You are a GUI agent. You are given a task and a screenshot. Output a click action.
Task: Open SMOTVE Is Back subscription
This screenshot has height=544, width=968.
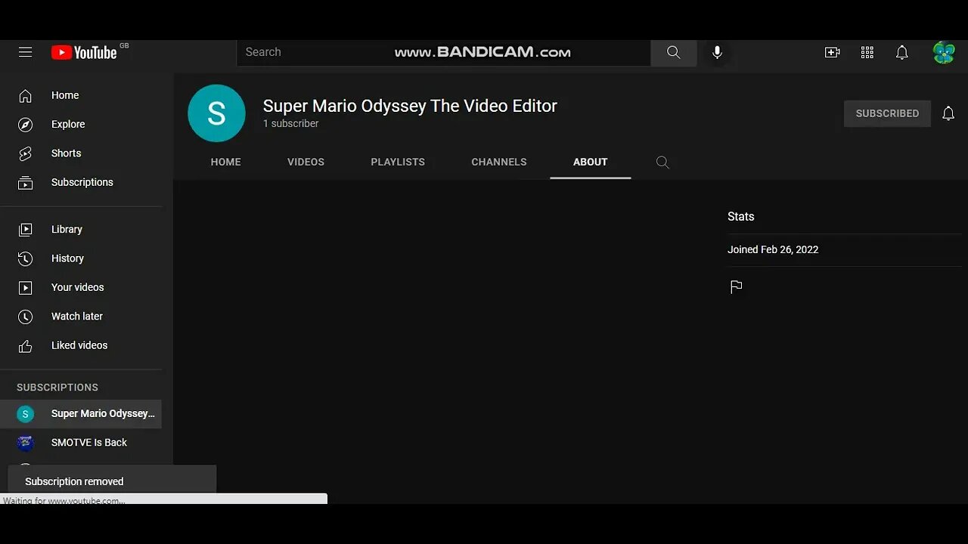(81, 443)
